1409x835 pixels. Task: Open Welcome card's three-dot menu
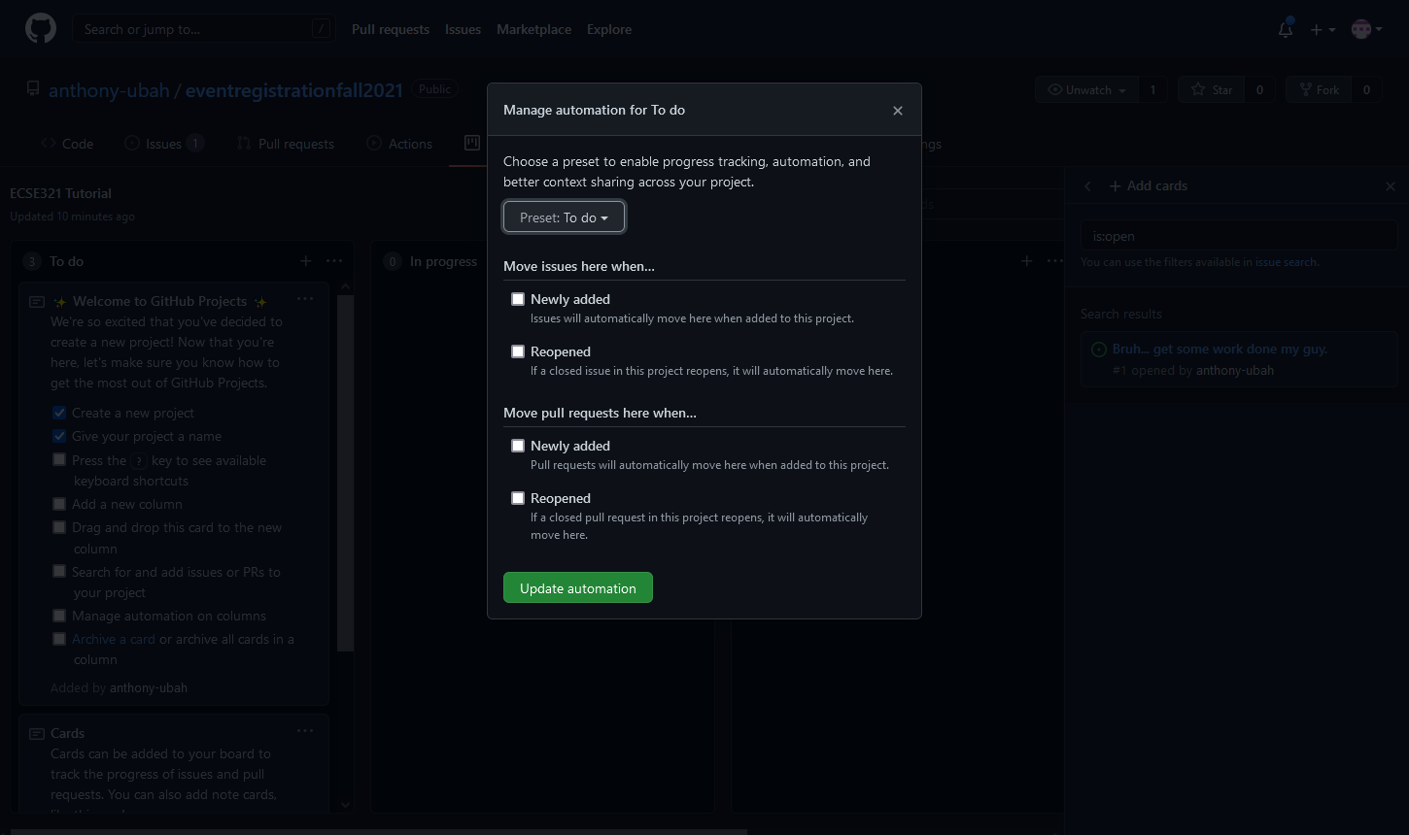[305, 300]
